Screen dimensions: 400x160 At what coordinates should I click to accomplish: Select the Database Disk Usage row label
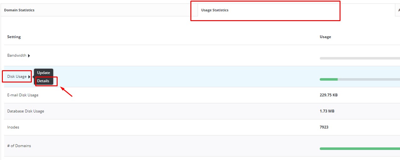coord(25,111)
